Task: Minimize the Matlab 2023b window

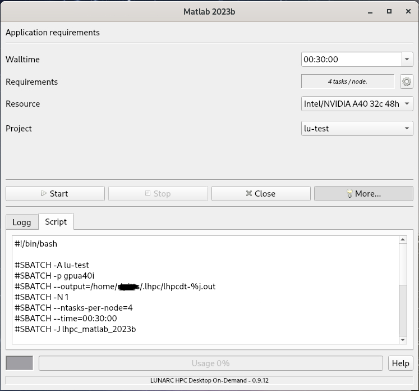Action: coord(370,11)
